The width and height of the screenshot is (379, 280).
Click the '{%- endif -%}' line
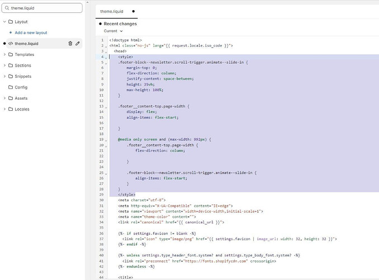(132, 244)
